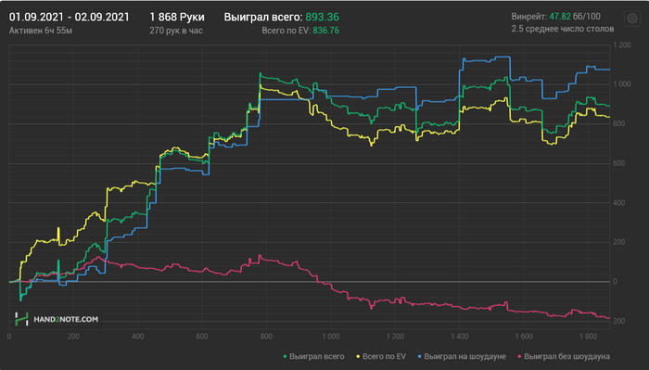
Task: Click the EV total value 836.76
Action: tap(325, 31)
